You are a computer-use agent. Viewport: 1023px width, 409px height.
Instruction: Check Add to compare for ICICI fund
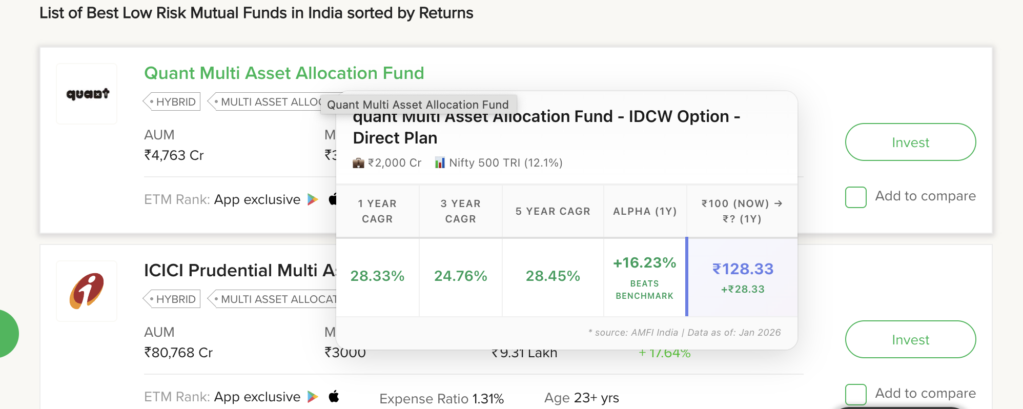point(856,394)
